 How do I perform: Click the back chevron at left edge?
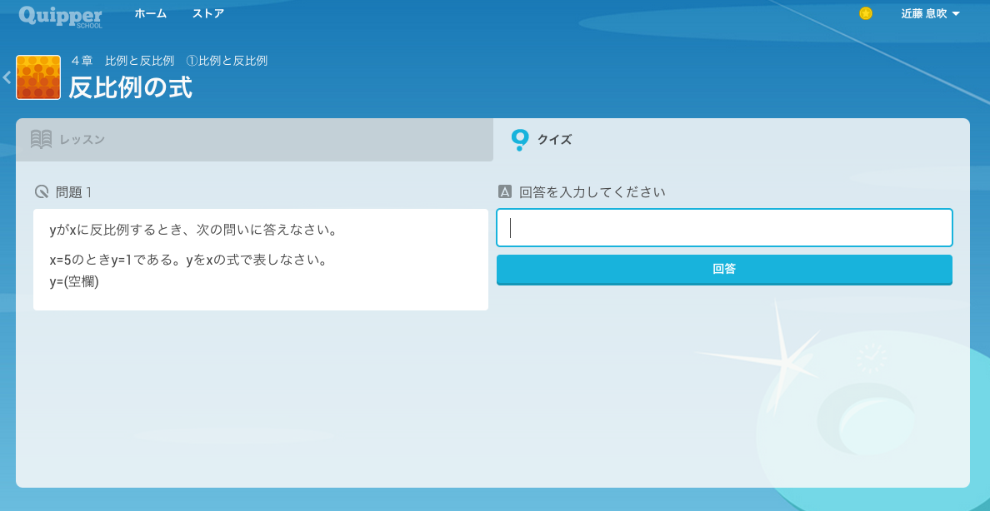point(7,77)
